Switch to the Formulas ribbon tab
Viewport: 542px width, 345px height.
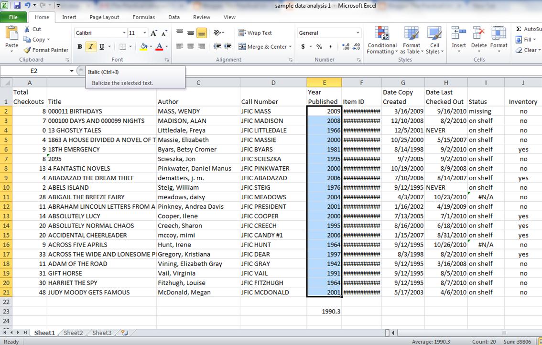143,17
